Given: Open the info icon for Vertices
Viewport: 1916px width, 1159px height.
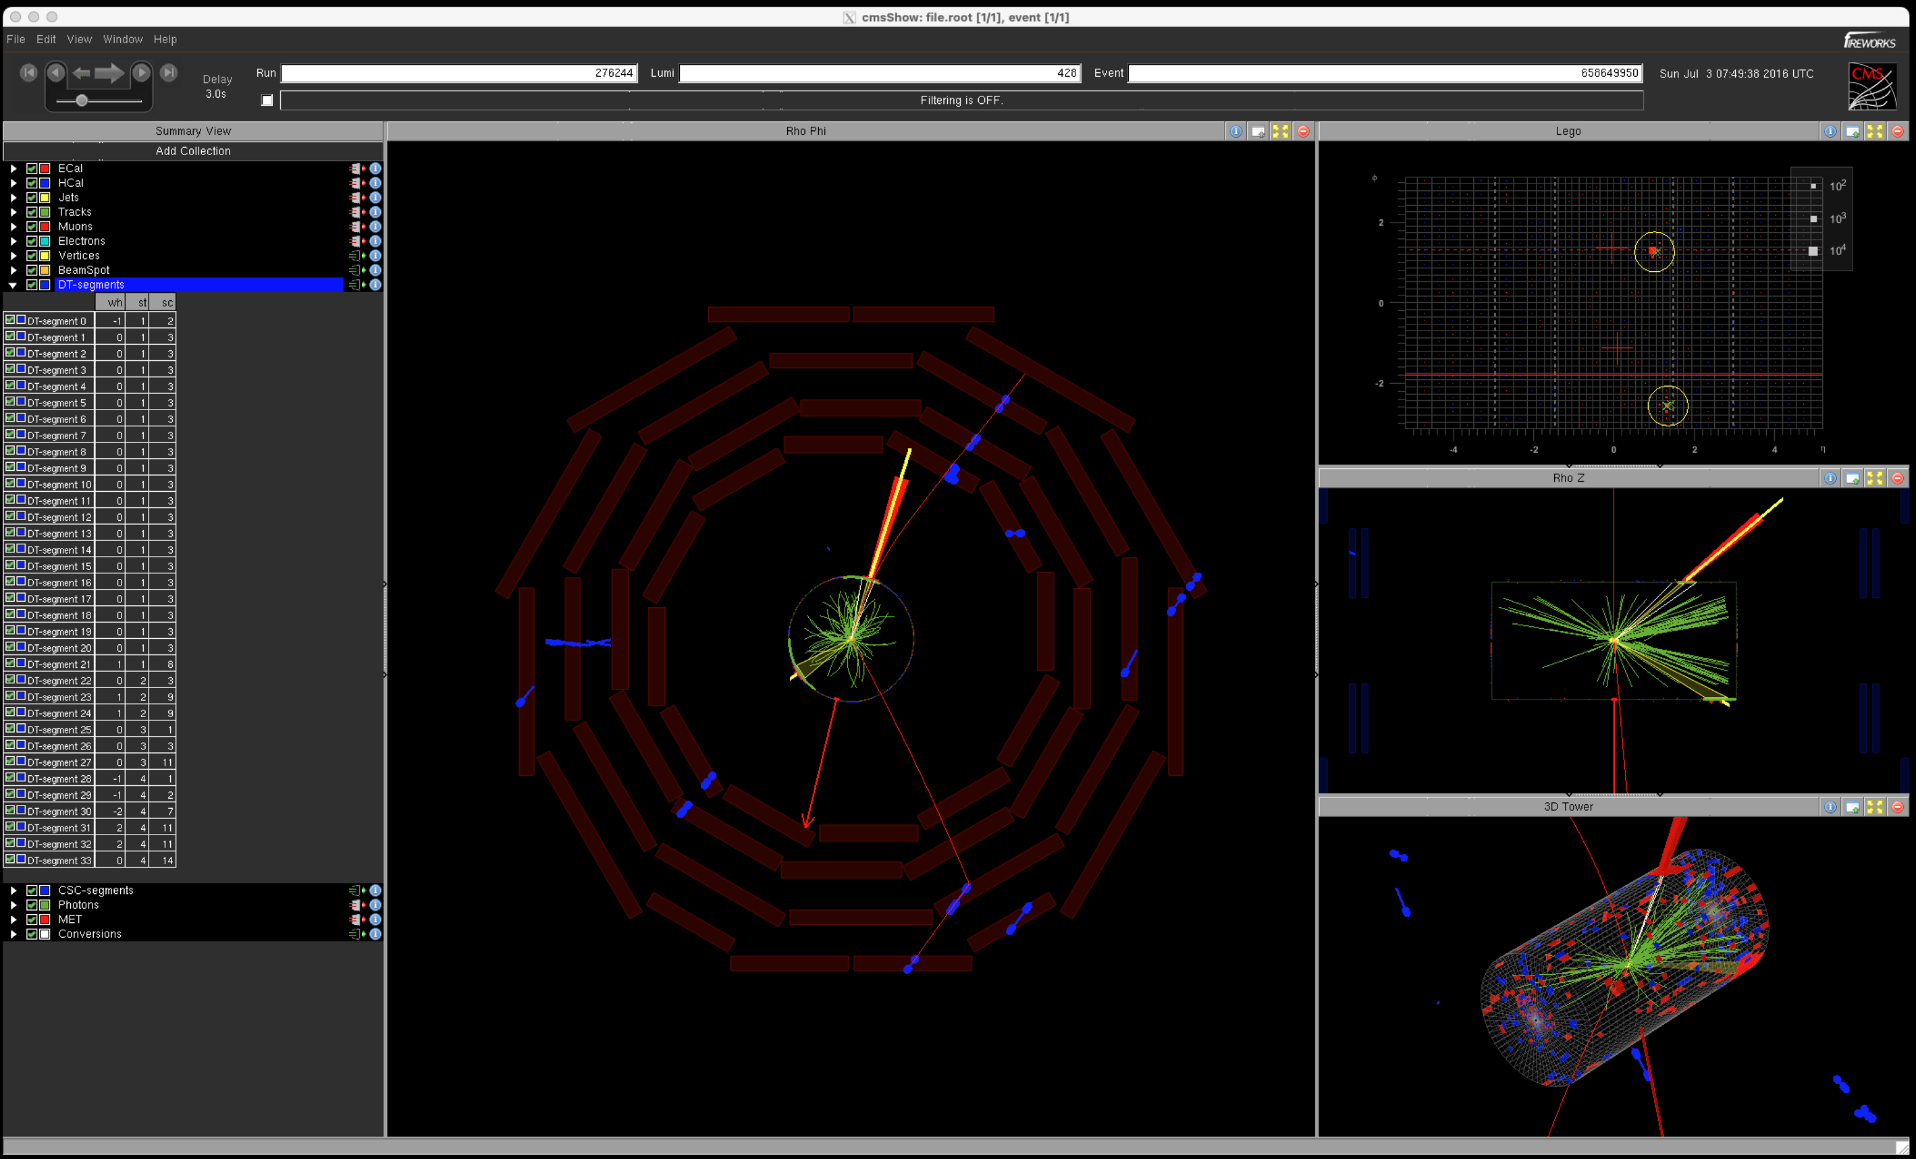Looking at the screenshot, I should 375,256.
